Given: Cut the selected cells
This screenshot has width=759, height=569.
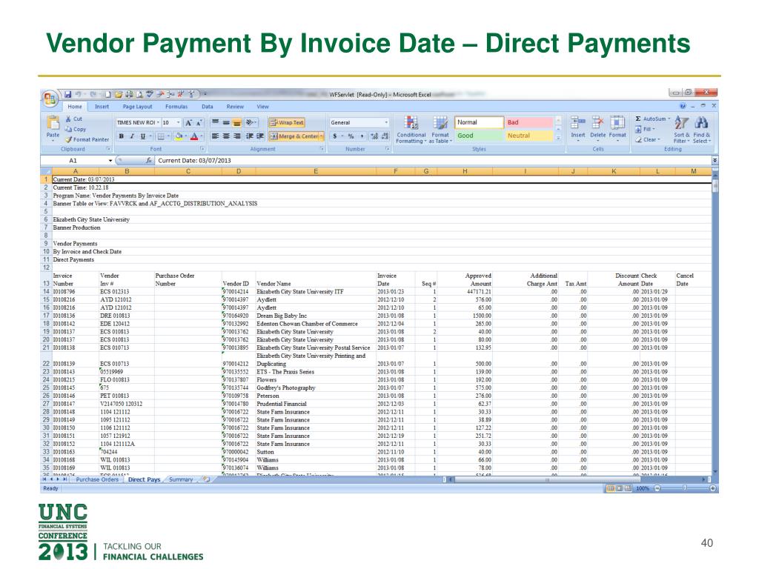Looking at the screenshot, I should click(x=74, y=119).
